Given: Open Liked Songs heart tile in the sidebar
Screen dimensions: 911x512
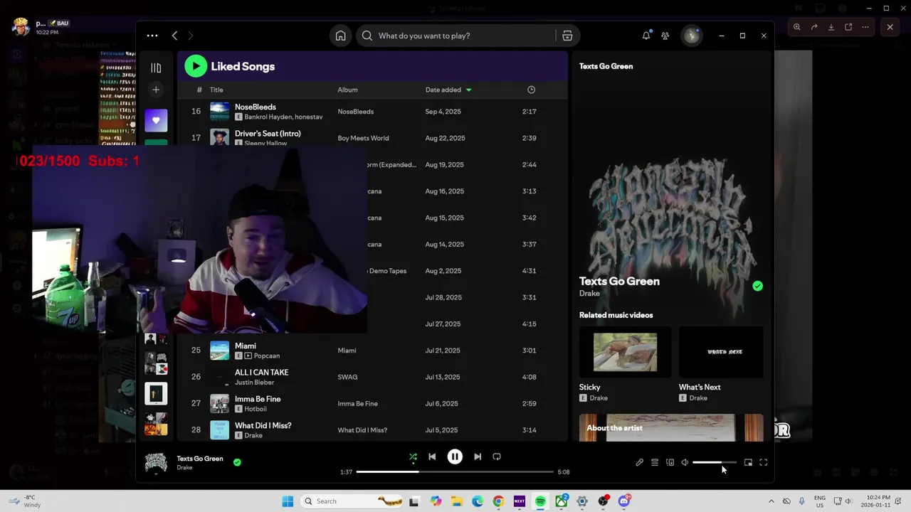Looking at the screenshot, I should [156, 120].
